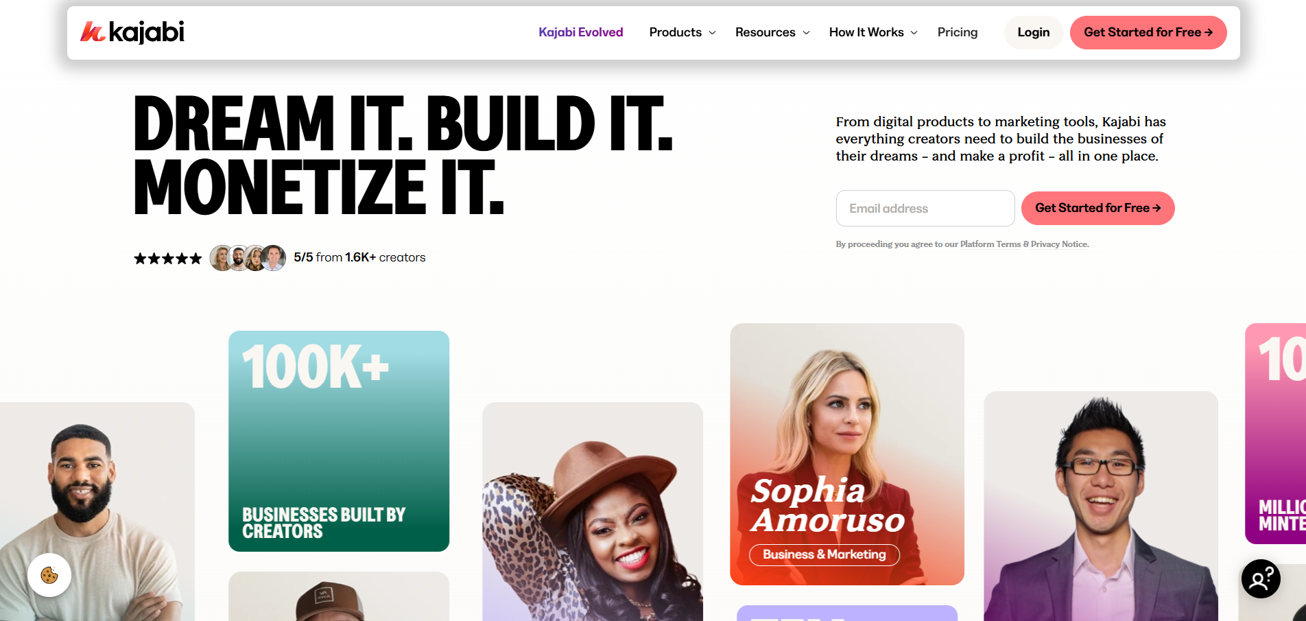Open the cookie preferences icon
1306x621 pixels.
[x=49, y=575]
